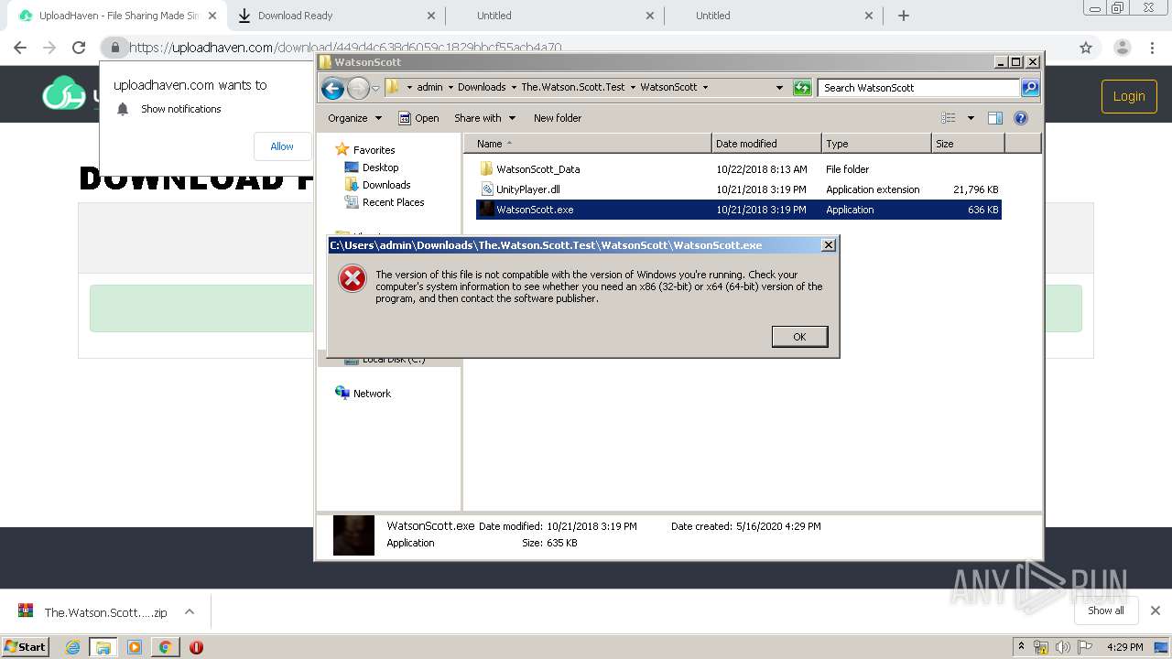
Task: Click the site lock icon
Action: click(114, 48)
